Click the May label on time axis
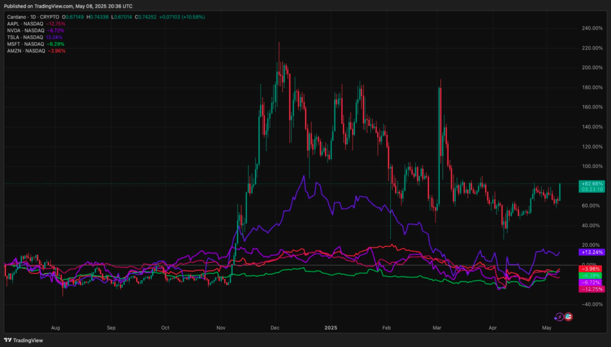The height and width of the screenshot is (347, 611). (547, 328)
